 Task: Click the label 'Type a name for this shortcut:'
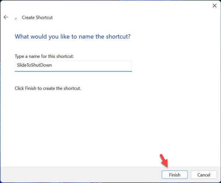pyautogui.click(x=45, y=56)
